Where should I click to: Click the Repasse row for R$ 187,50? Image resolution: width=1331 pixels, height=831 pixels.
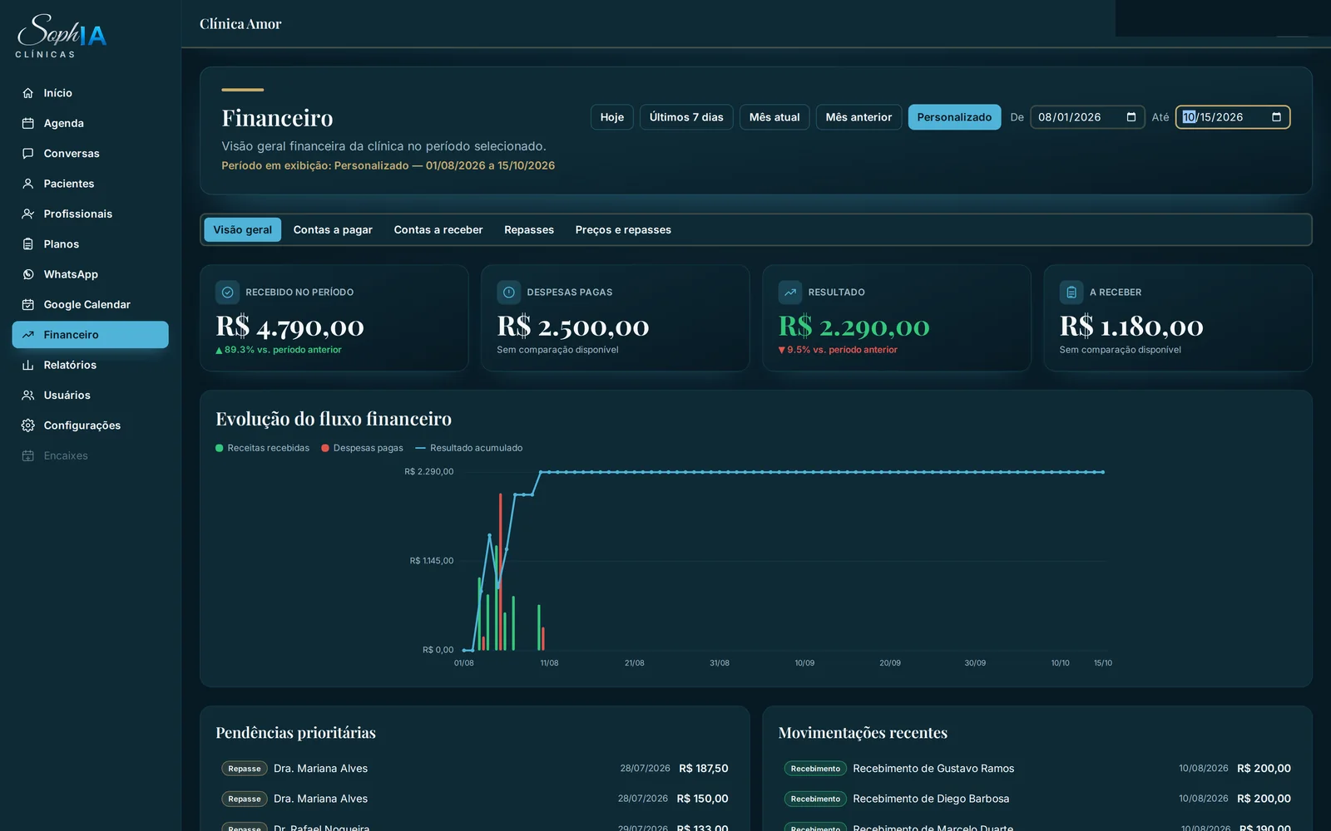[x=475, y=769]
